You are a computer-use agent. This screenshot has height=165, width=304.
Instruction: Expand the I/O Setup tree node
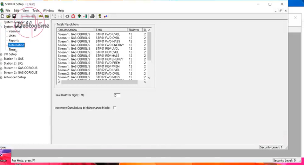coord(1,55)
